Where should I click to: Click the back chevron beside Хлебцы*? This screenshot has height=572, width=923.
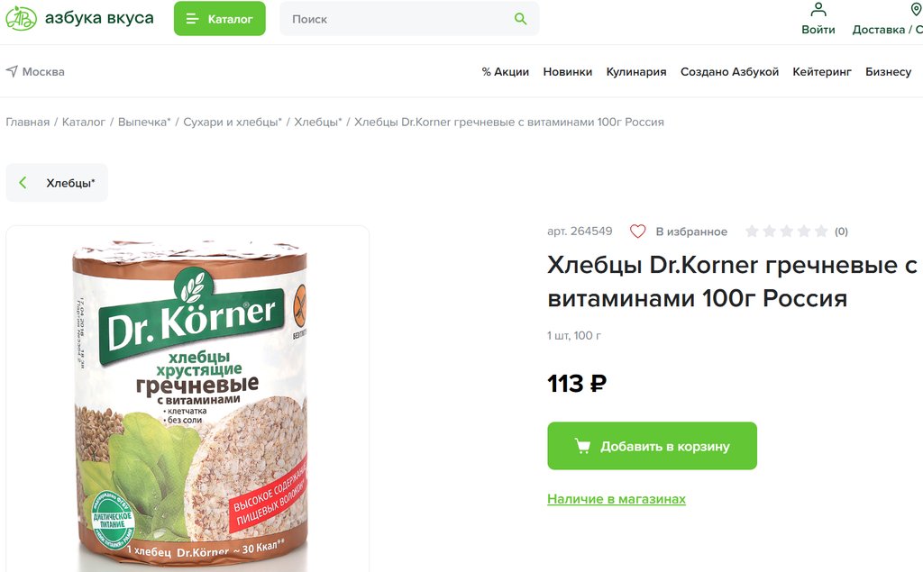[23, 183]
